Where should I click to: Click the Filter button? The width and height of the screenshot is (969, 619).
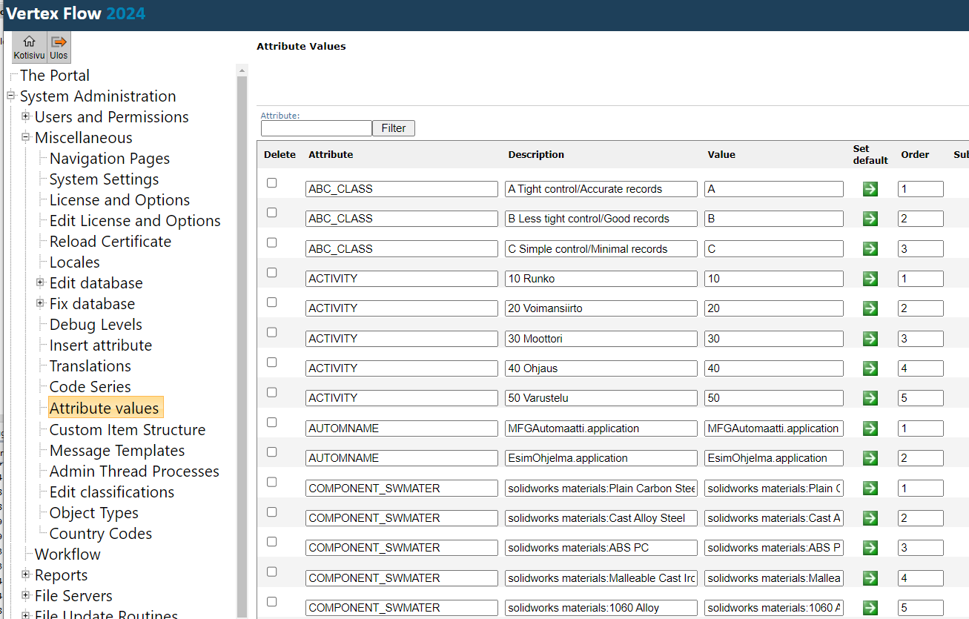point(393,128)
